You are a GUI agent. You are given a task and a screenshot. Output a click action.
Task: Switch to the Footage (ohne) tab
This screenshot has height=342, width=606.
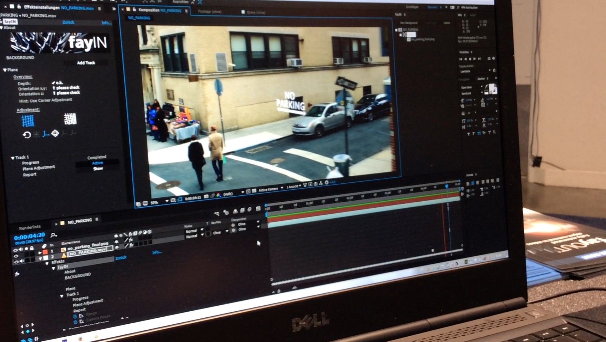point(210,11)
